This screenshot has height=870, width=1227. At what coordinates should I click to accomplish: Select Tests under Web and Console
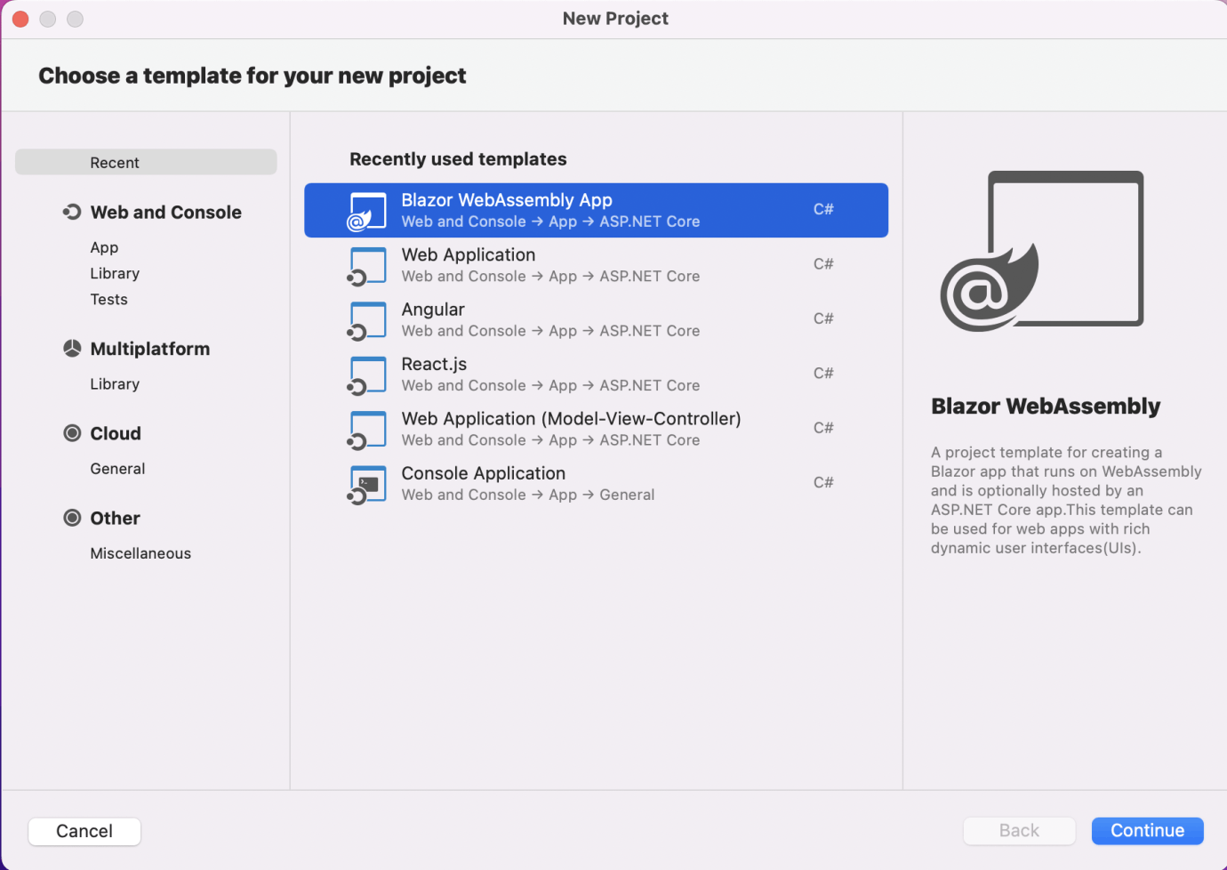point(108,300)
